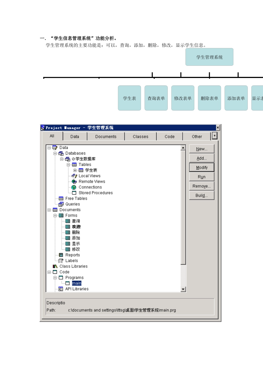Click the Project Manager title bar icon

click(x=43, y=128)
